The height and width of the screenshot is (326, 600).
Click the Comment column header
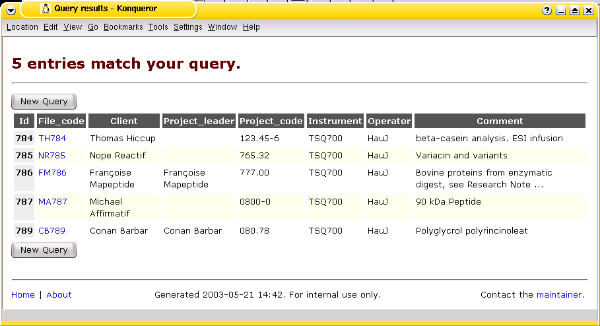(x=500, y=121)
